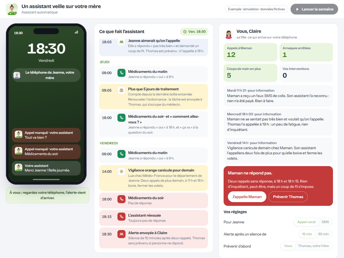This screenshot has width=344, height=258.
Task: Click the 'Jeanne aimerait qu'on l'appelle' entry
Action: 153,47
